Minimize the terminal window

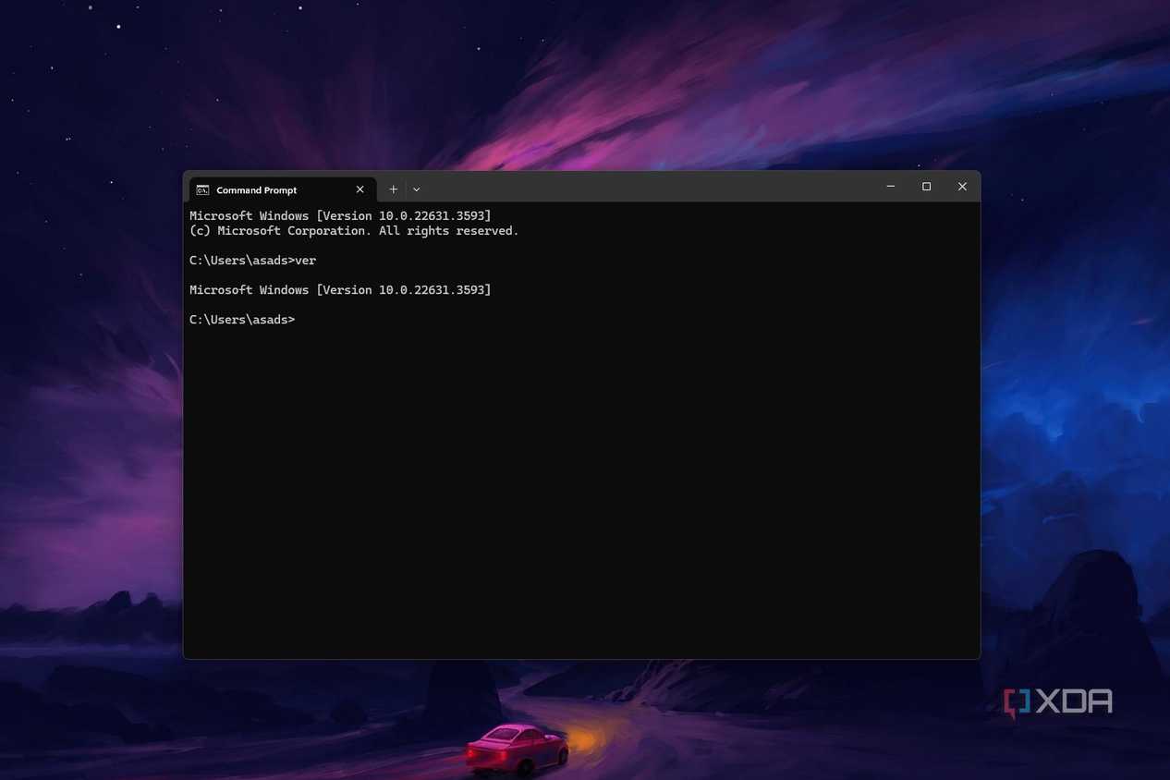tap(891, 187)
